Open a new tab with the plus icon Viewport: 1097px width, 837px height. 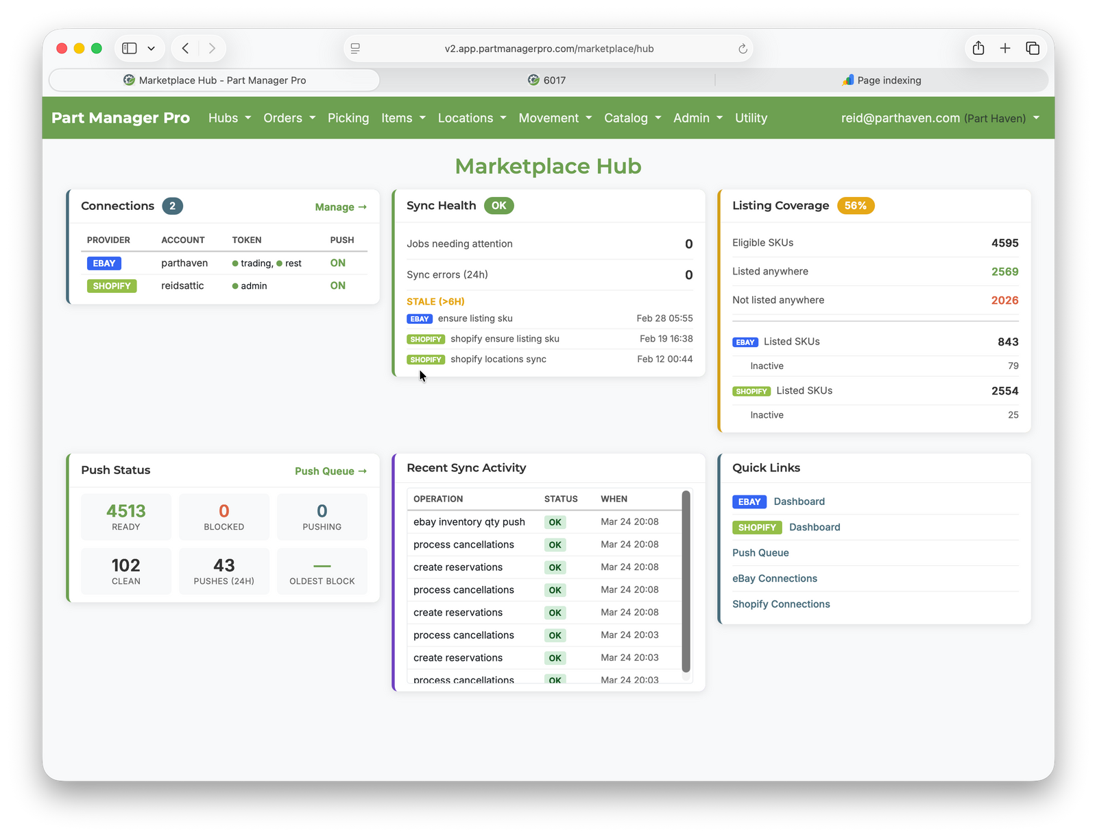pos(1005,48)
